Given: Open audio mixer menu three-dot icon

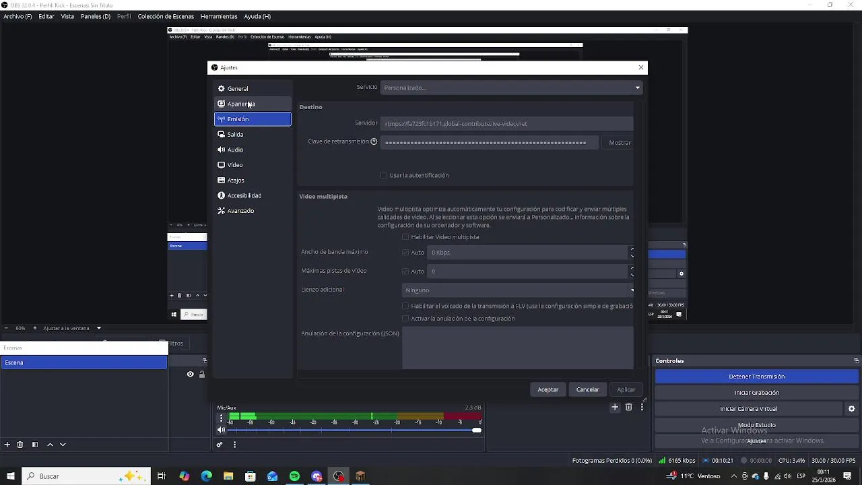Looking at the screenshot, I should (234, 445).
